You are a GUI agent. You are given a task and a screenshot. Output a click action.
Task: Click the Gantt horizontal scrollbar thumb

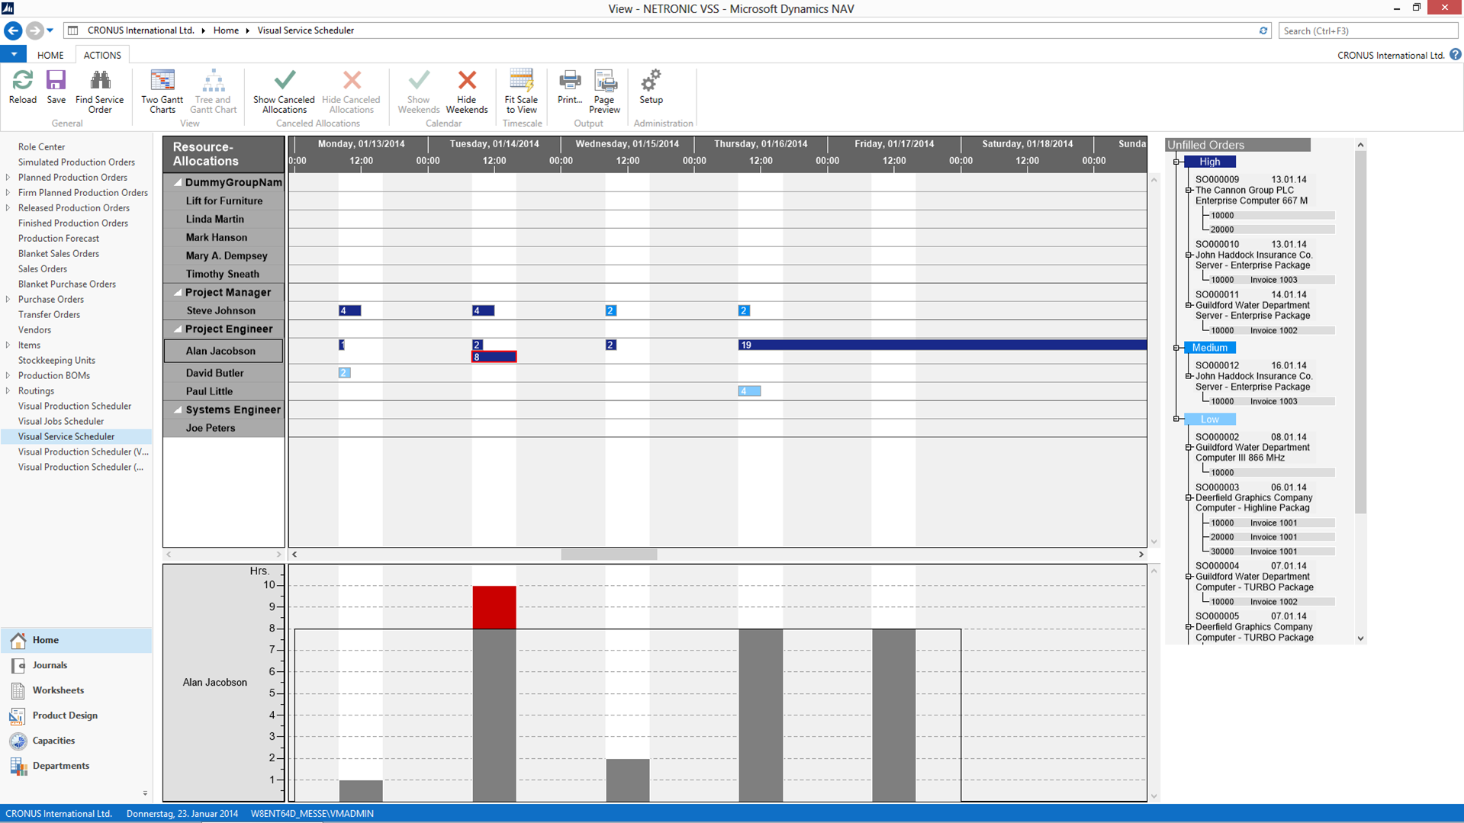point(609,555)
